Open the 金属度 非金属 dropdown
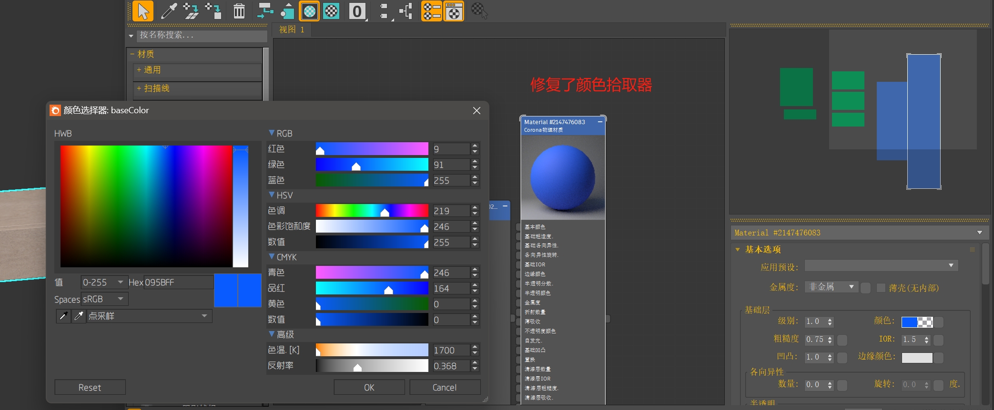The width and height of the screenshot is (994, 410). pos(832,287)
